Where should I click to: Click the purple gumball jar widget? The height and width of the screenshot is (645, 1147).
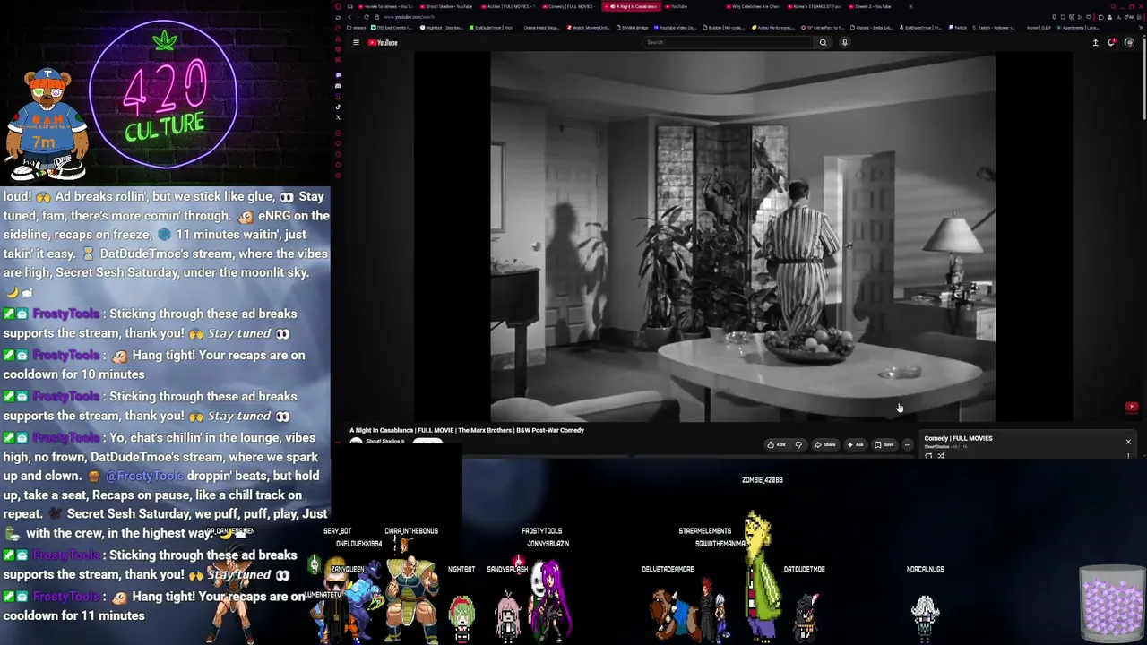point(1112,604)
